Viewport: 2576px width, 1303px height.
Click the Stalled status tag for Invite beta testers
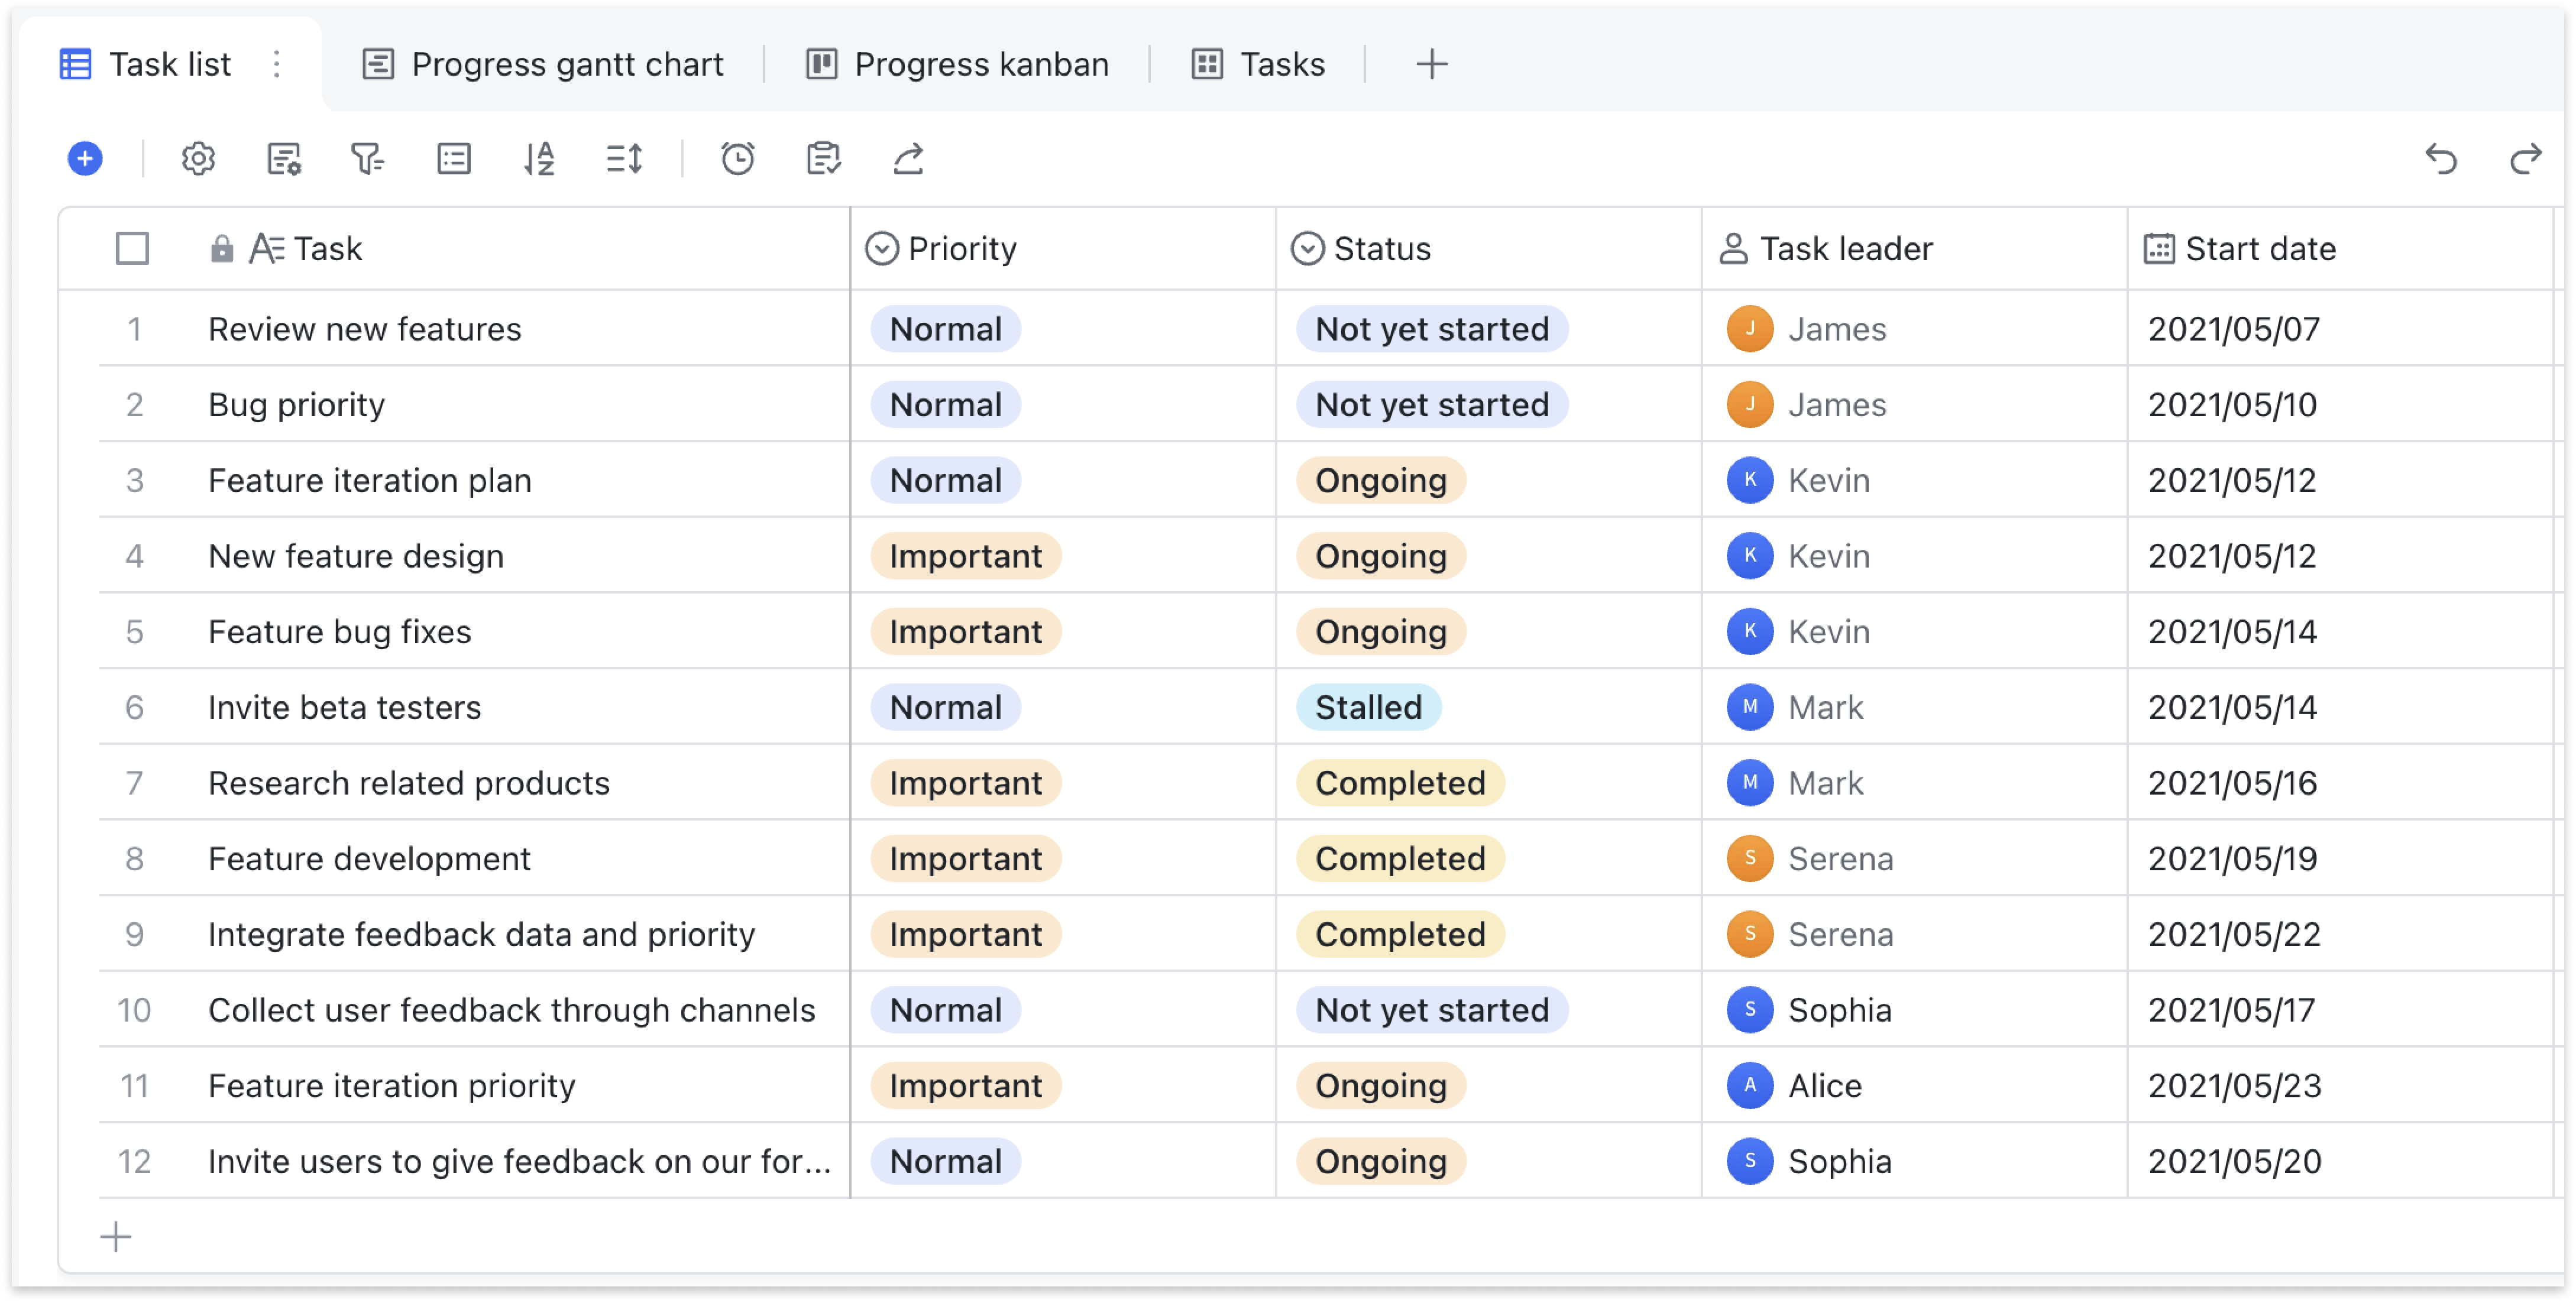point(1367,707)
